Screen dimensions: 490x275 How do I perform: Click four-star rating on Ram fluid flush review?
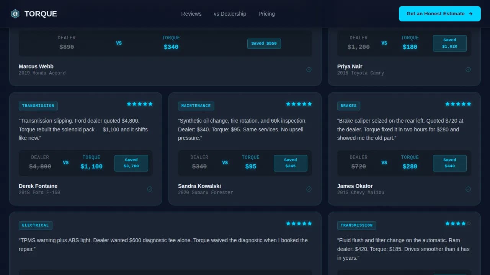point(458,223)
